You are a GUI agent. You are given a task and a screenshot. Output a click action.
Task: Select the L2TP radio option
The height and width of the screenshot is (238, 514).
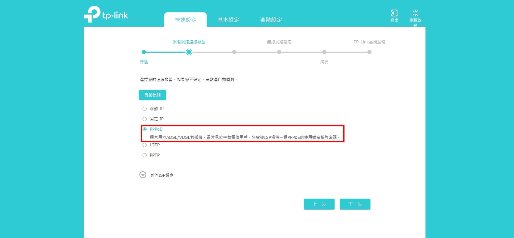[x=144, y=145]
